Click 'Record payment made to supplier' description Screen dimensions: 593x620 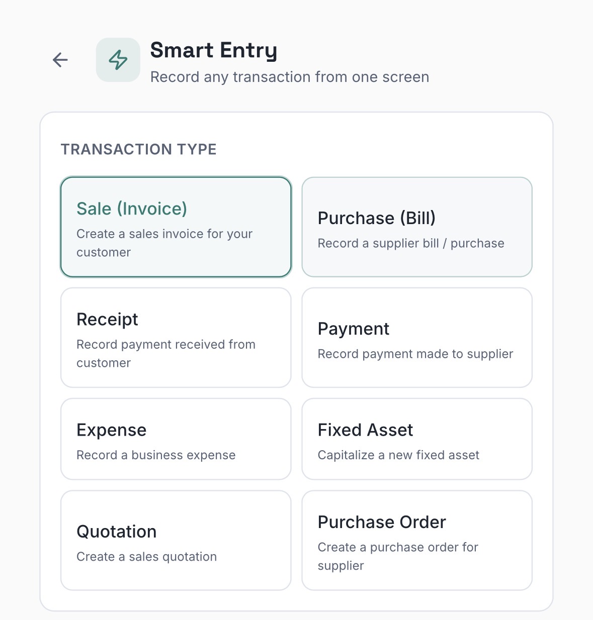415,354
